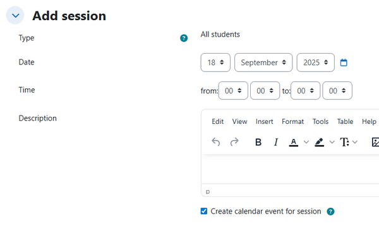Open the Format menu in the editor

click(292, 121)
